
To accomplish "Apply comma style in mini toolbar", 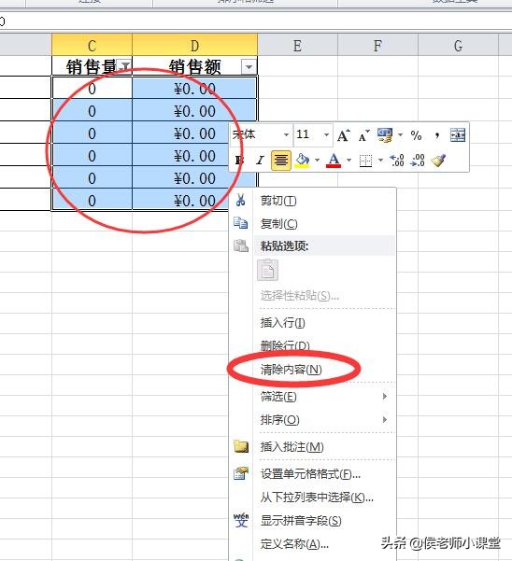I will [x=437, y=136].
